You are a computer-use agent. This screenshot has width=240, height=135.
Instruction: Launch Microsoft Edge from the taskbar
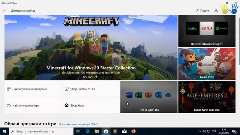tap(87, 131)
